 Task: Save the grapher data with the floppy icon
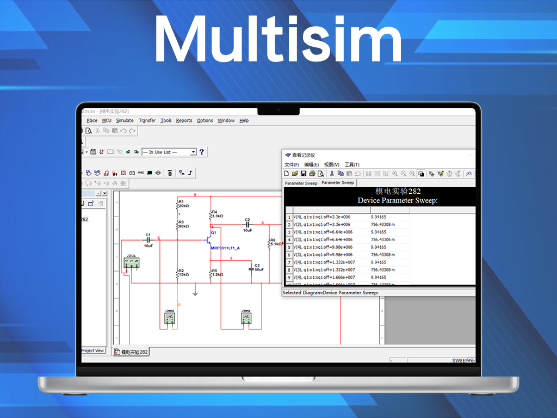click(x=304, y=174)
